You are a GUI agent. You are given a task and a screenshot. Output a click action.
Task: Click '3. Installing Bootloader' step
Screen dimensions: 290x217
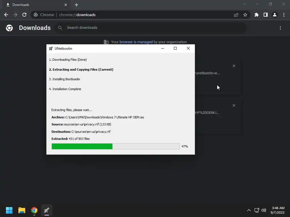click(65, 79)
